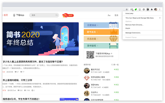Open the Chrome profile avatar
The image size is (165, 103).
point(156,10)
